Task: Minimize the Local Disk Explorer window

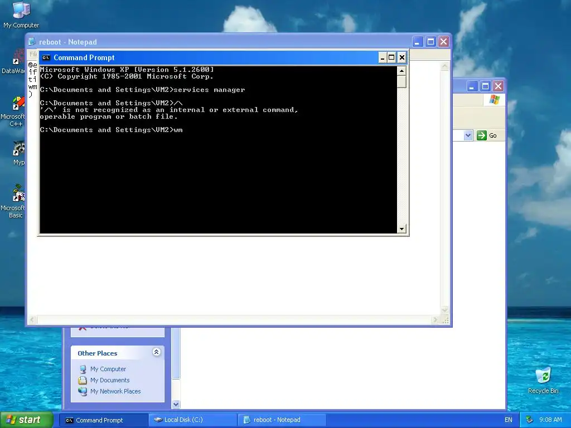Action: pos(472,86)
